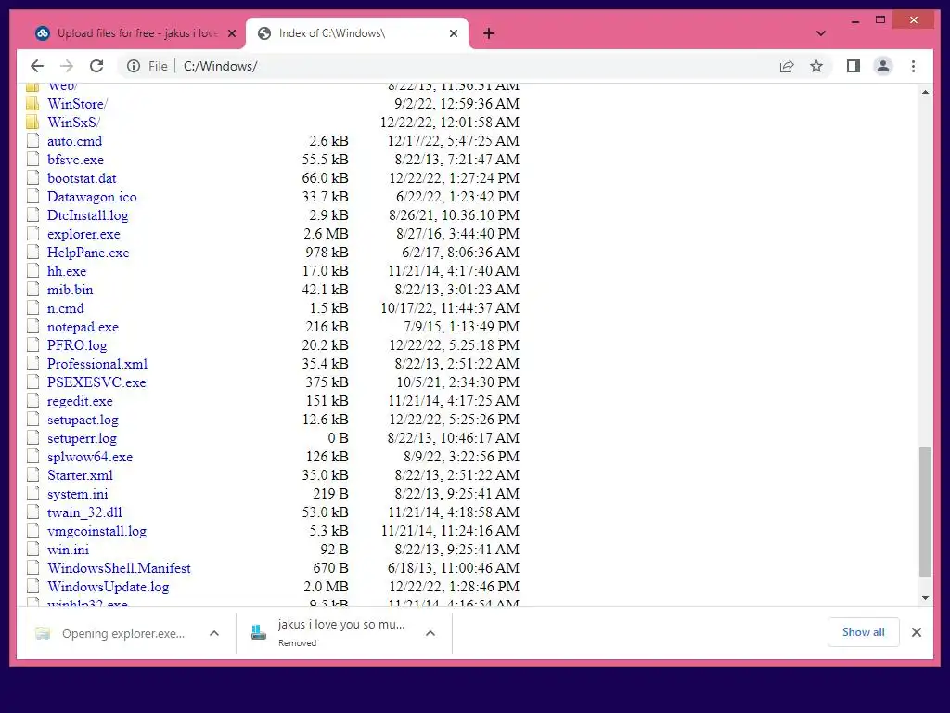Screen dimensions: 950x713
Task: Reload the C:/Windows/ index page
Action: click(x=96, y=66)
